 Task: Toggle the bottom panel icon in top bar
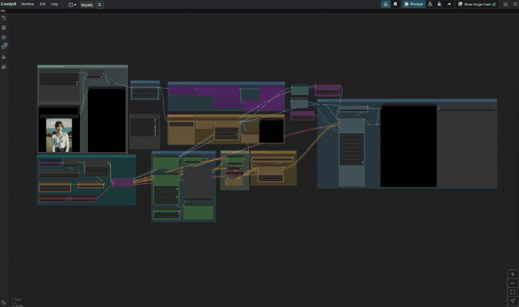pyautogui.click(x=505, y=4)
